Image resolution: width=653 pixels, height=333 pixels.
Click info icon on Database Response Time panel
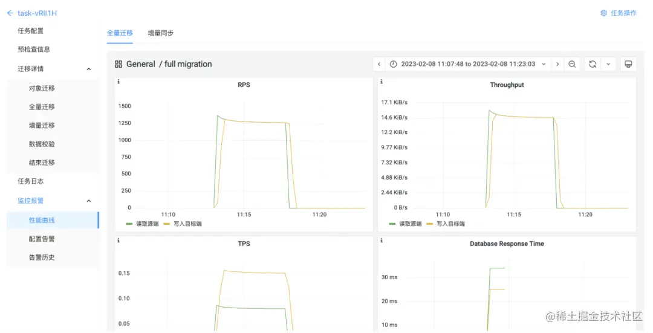pyautogui.click(x=382, y=241)
